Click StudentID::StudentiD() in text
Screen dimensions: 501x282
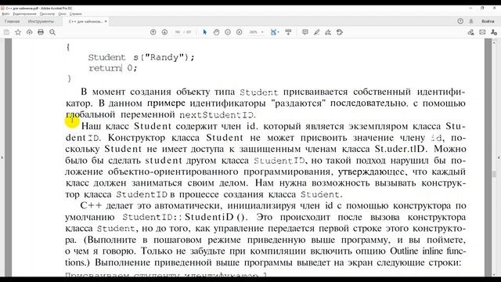(184, 217)
